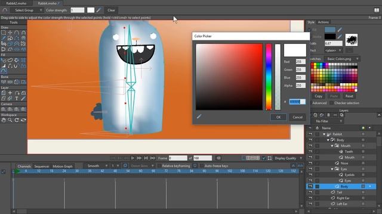Viewport: 382px width, 214px height.
Task: Collapse the Eyes group layer
Action: 332,169
